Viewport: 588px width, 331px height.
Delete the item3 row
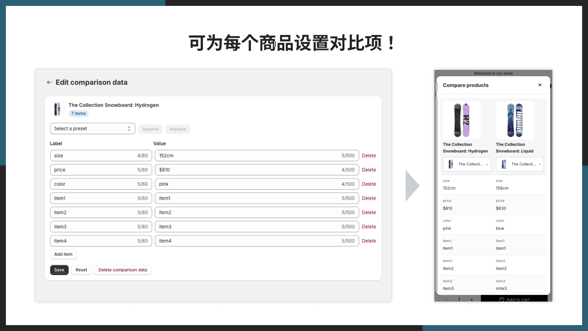pos(369,227)
